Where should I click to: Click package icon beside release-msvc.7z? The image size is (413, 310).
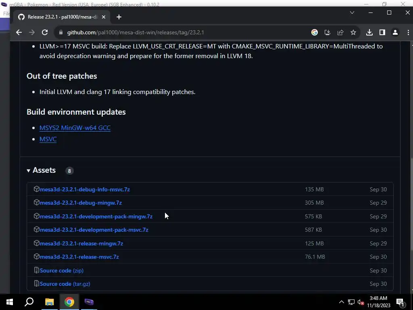[x=37, y=256]
